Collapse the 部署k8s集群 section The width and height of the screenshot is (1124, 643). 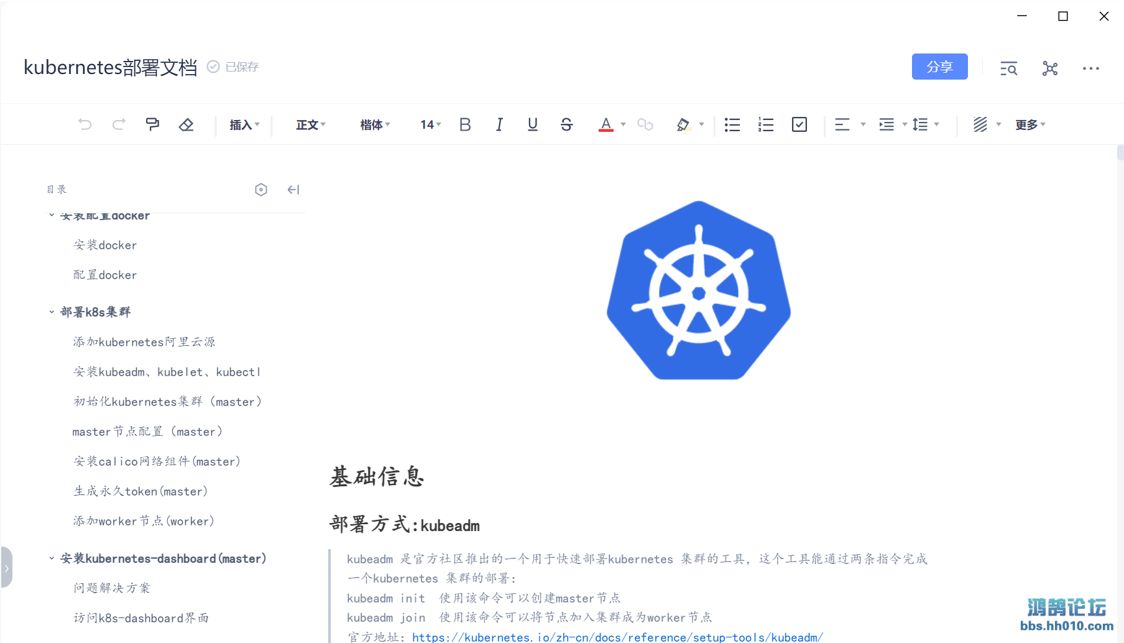(x=52, y=312)
